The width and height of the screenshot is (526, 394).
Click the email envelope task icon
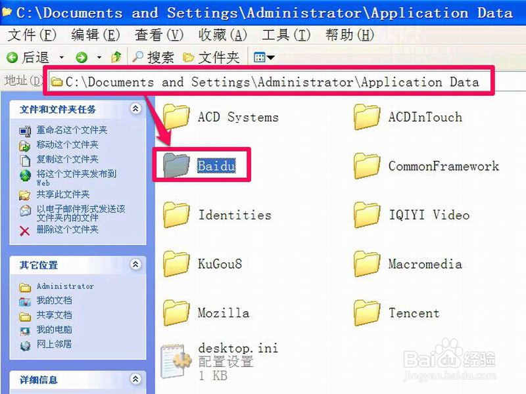pyautogui.click(x=25, y=210)
